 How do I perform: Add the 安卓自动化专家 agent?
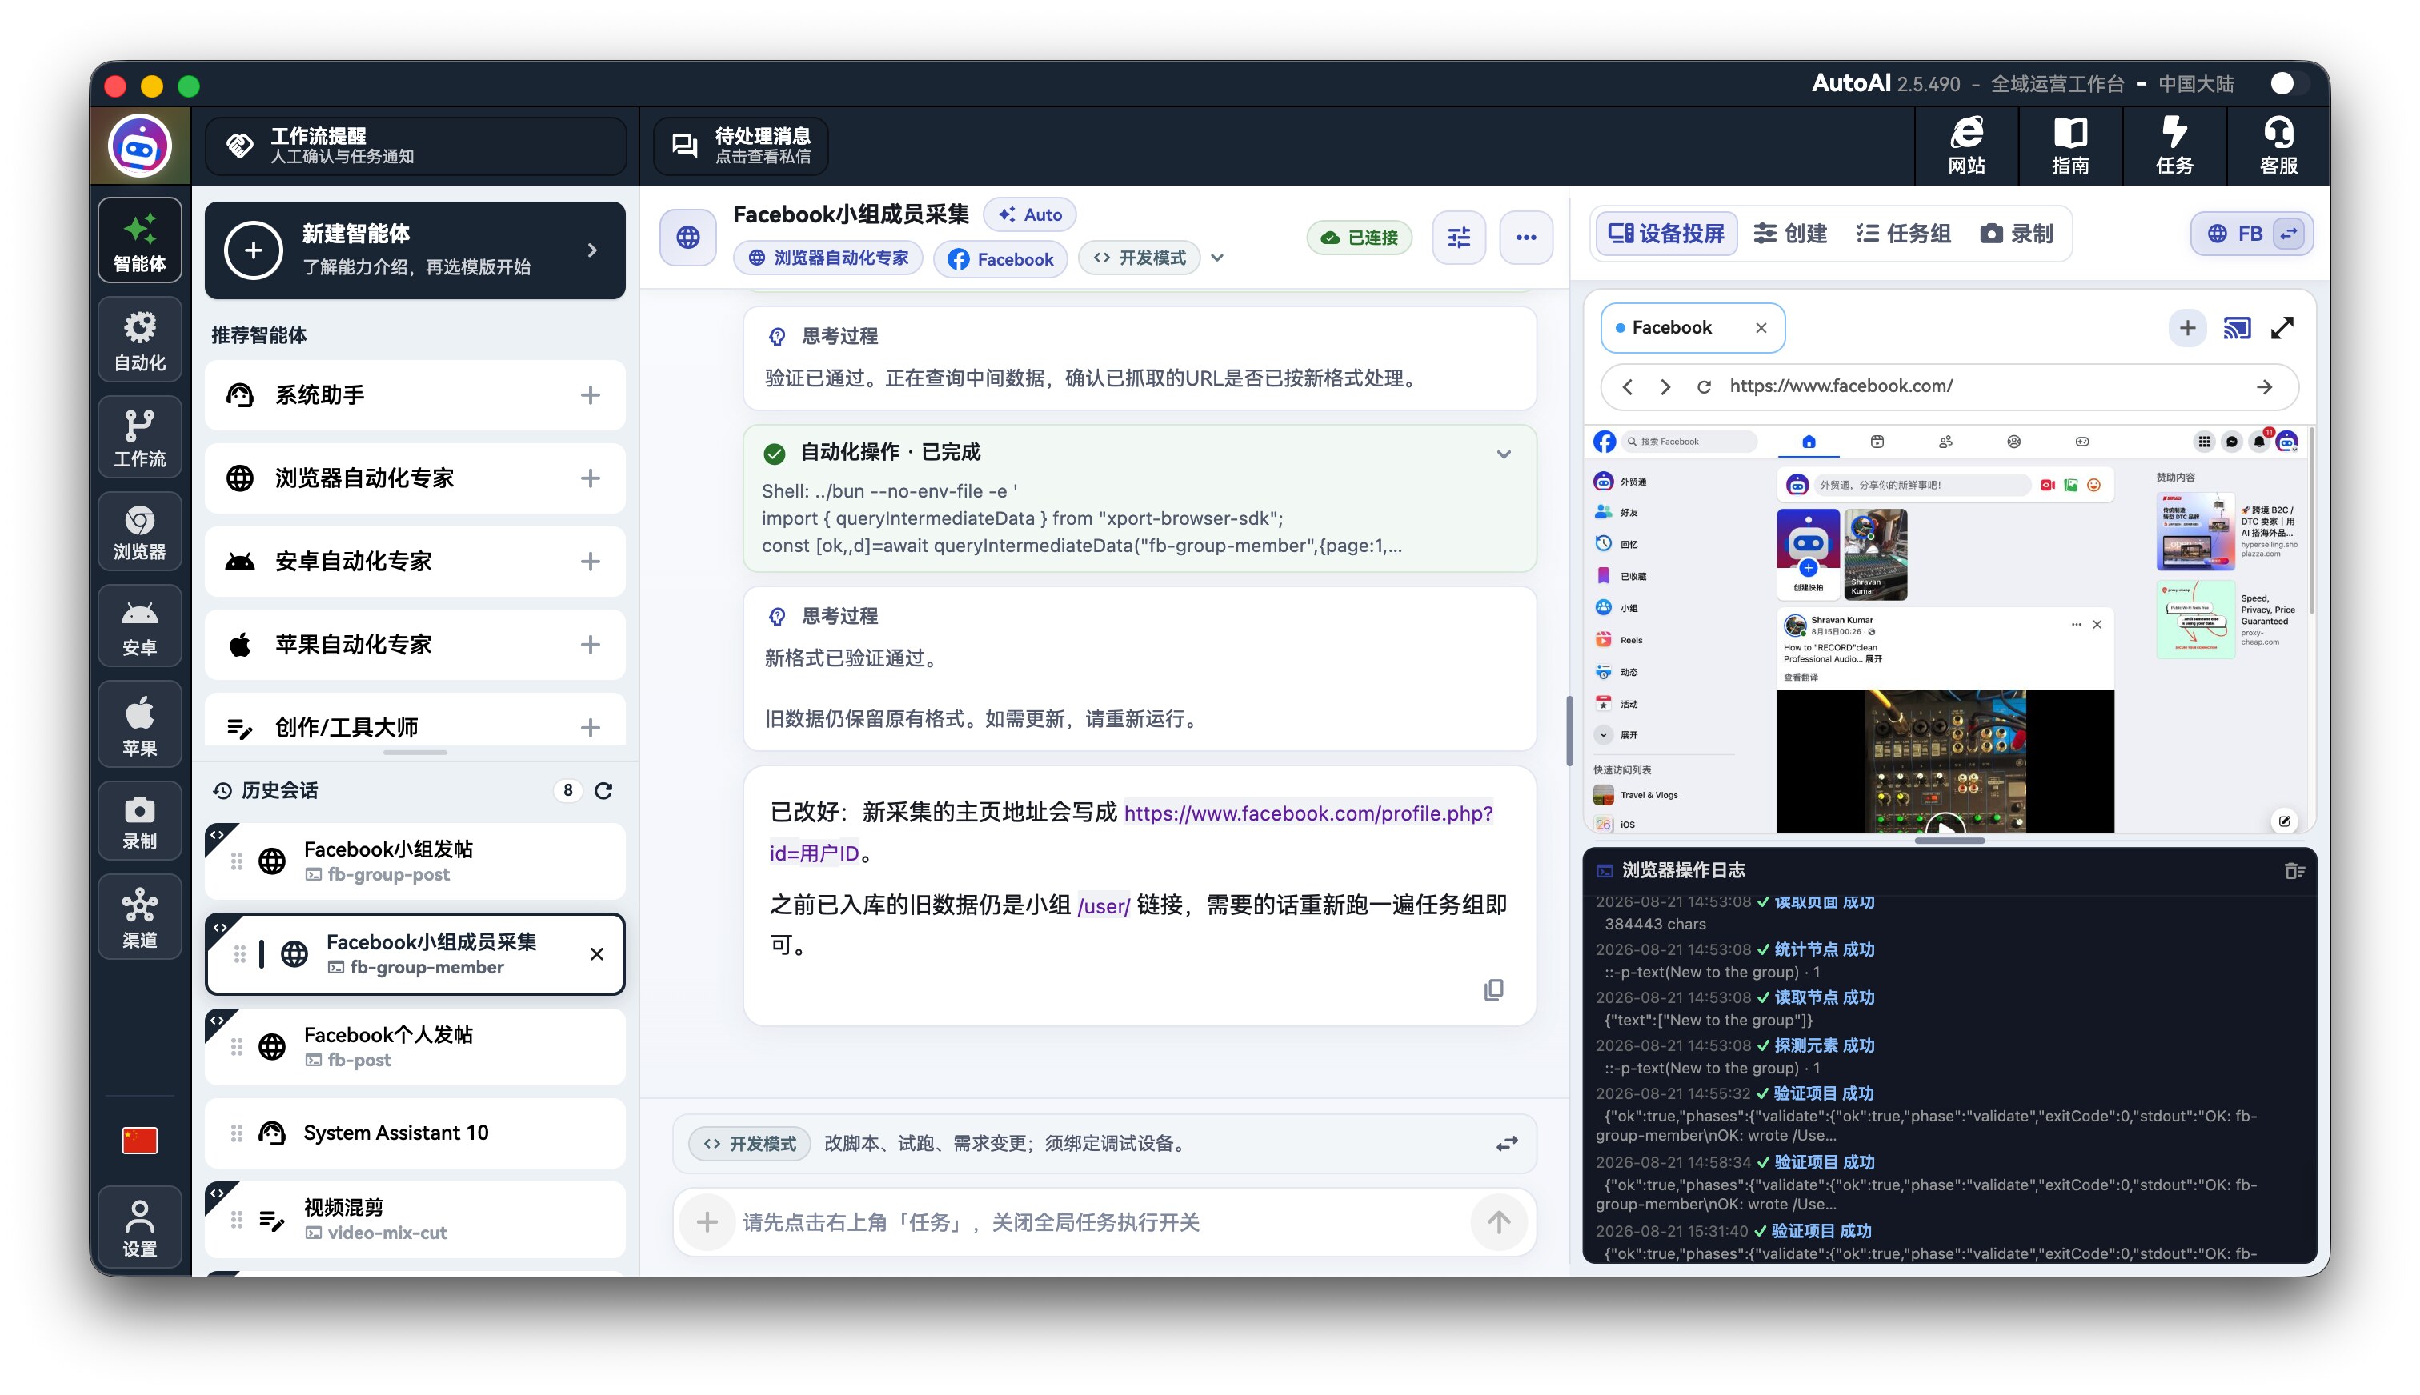pos(591,562)
